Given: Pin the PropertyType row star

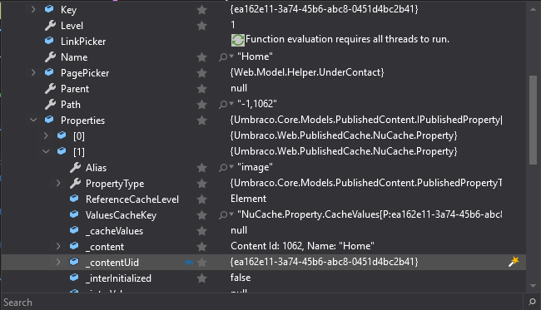Looking at the screenshot, I should point(202,183).
